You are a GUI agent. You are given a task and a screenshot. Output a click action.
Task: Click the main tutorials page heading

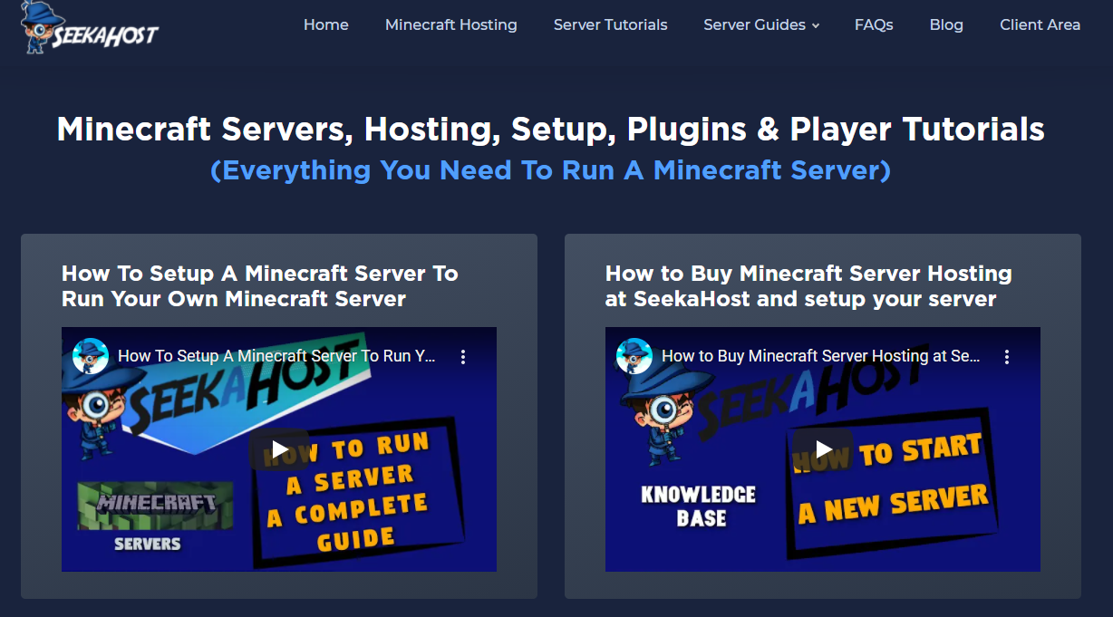pos(549,129)
